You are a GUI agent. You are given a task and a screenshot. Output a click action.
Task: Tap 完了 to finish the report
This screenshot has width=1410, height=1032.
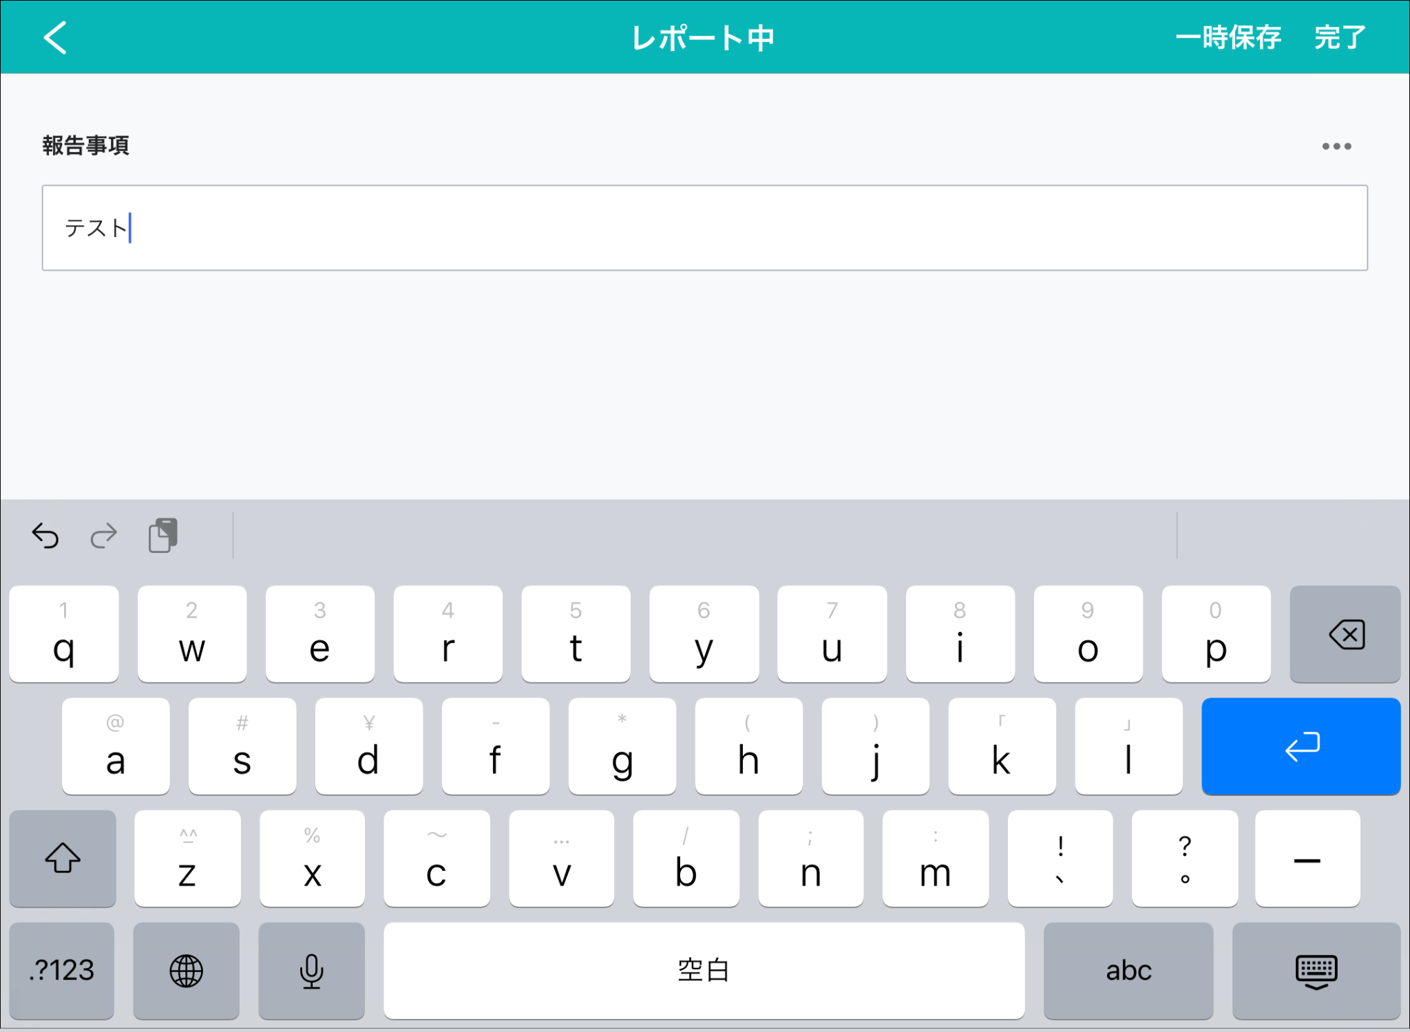pyautogui.click(x=1339, y=37)
